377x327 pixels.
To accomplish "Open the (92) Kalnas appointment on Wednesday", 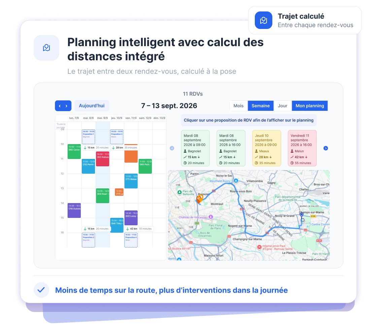I will click(x=102, y=159).
